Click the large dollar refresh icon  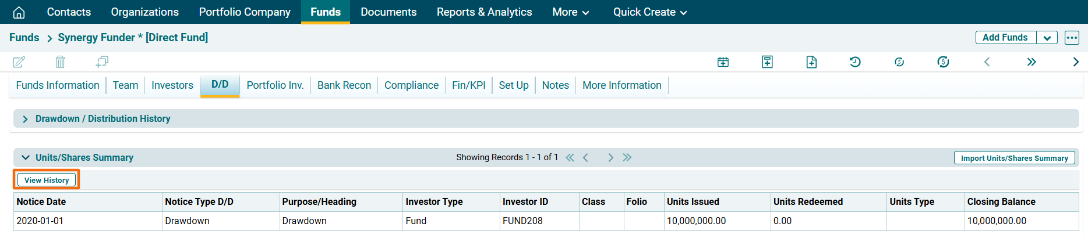point(943,62)
